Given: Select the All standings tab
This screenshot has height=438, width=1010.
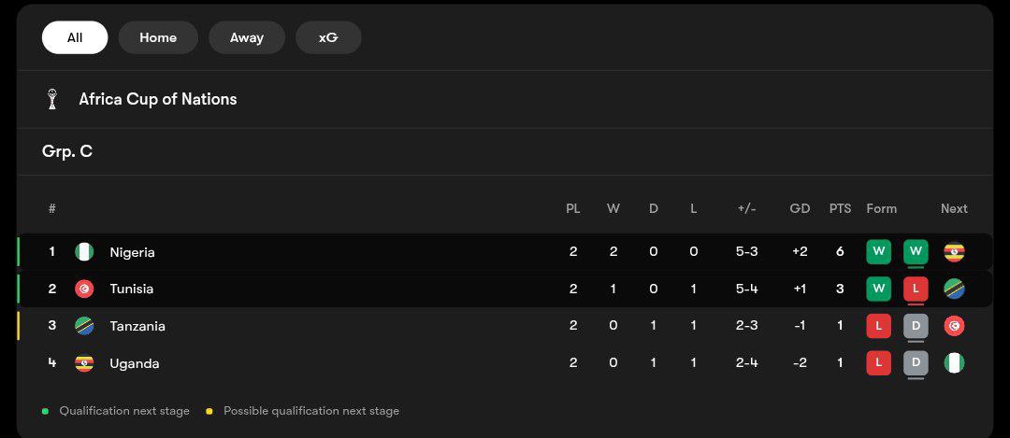Looking at the screenshot, I should coord(75,37).
